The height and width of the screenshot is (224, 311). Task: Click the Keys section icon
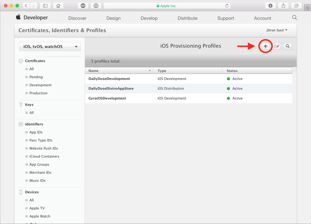(21, 105)
